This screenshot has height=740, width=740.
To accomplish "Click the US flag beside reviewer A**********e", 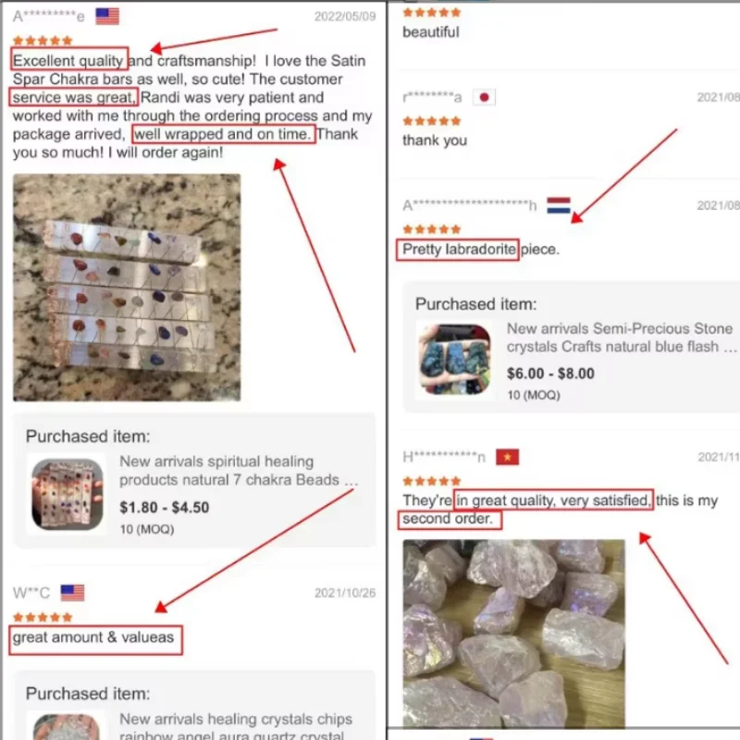I will click(x=107, y=17).
